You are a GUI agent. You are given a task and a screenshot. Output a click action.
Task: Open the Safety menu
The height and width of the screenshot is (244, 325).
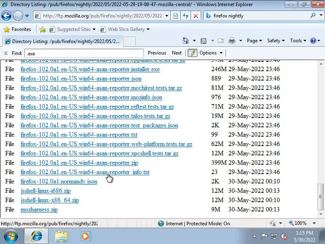(276, 41)
